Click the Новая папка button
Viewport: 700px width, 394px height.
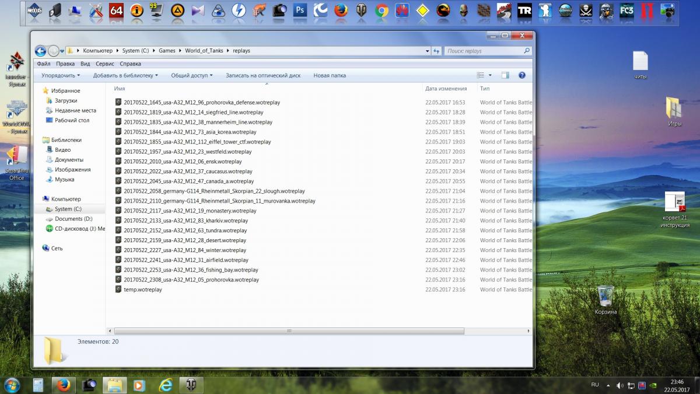tap(329, 75)
